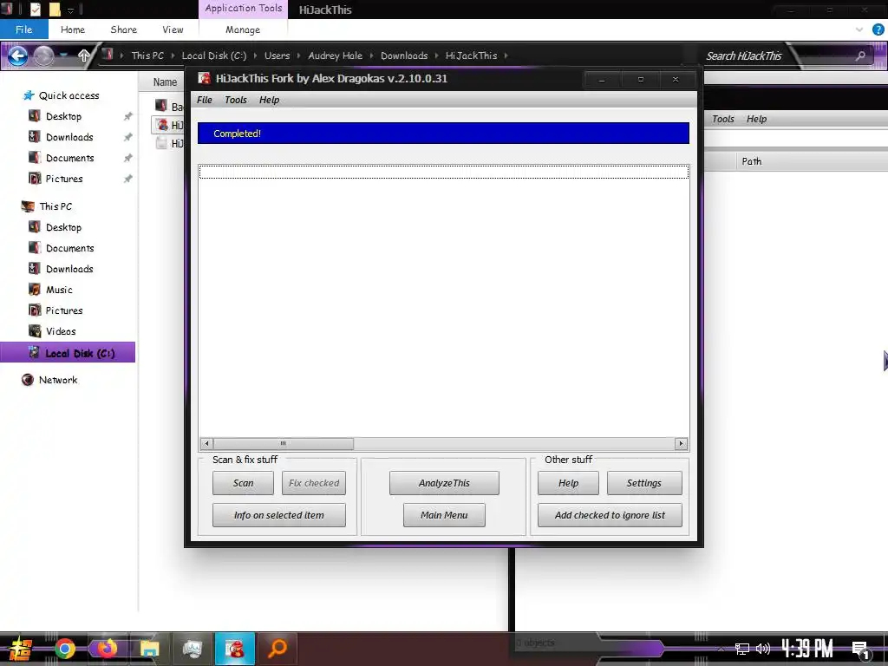The image size is (888, 666).
Task: Select the highlighted Local Disk (C:) item
Action: [68, 353]
